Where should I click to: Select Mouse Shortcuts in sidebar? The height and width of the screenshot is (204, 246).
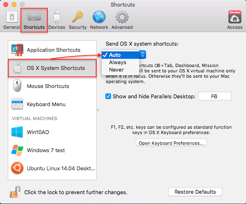click(52, 86)
